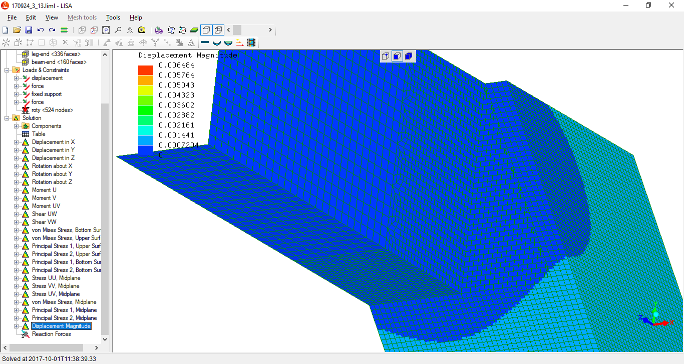The width and height of the screenshot is (684, 364).
Task: Click the Open file folder icon
Action: pyautogui.click(x=17, y=30)
